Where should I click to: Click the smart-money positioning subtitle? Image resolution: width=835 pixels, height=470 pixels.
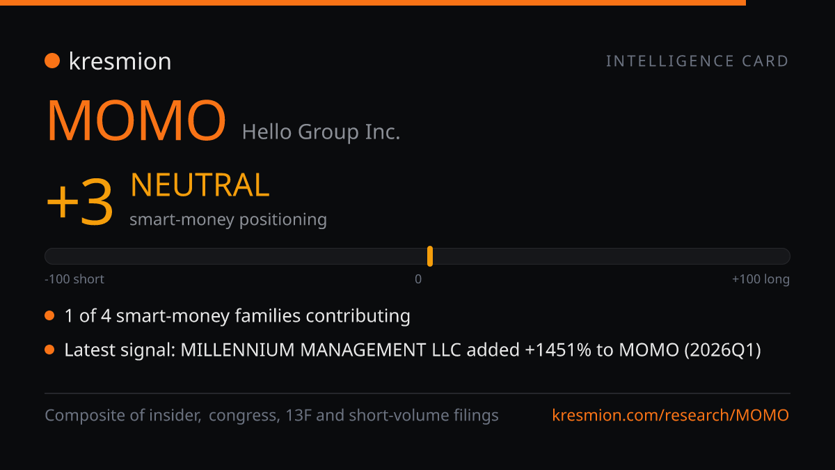[228, 219]
